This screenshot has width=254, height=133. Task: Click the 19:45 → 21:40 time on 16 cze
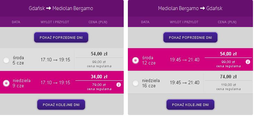tap(185, 83)
